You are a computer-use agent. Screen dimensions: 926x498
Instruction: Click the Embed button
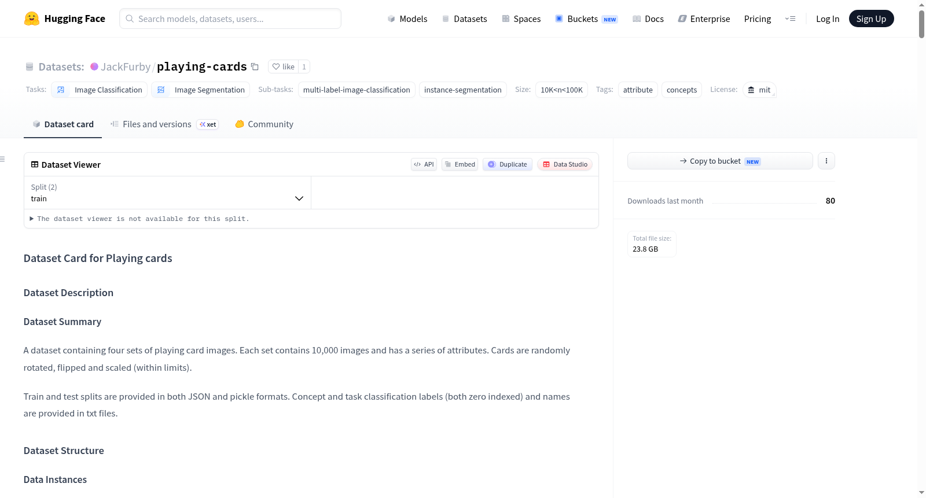[x=460, y=164]
